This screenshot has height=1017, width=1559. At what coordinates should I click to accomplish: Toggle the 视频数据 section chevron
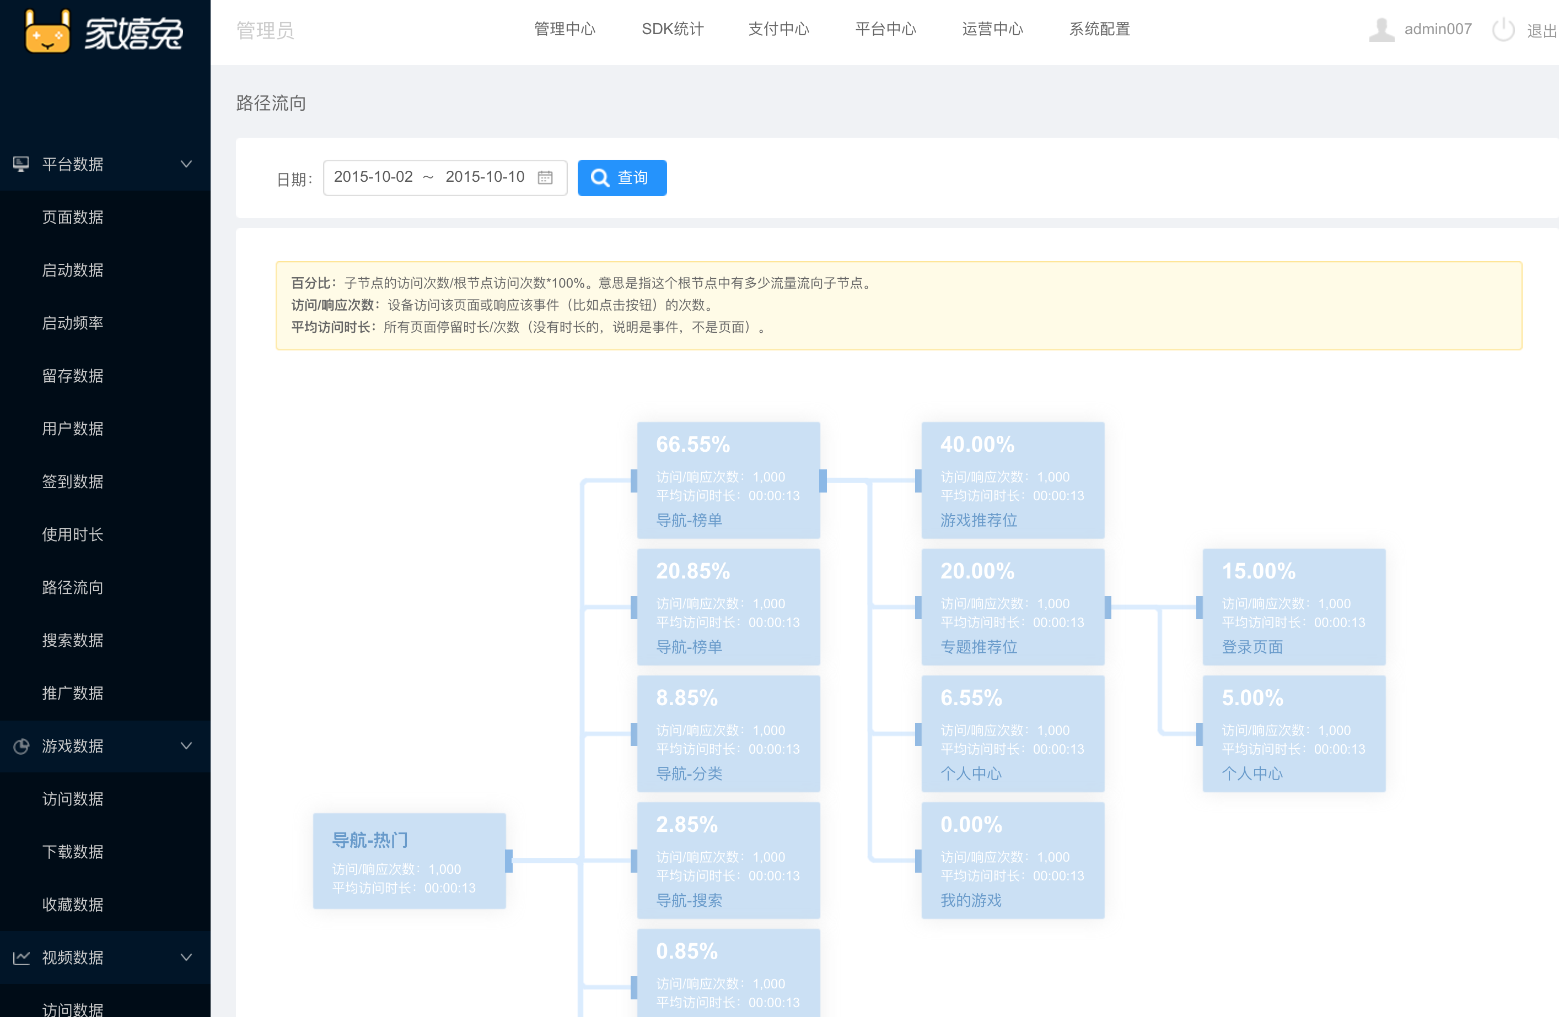coord(186,958)
